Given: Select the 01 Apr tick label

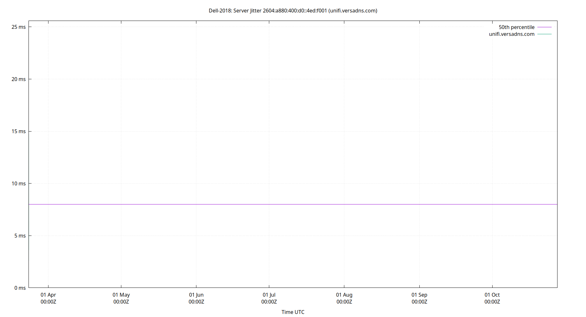Looking at the screenshot, I should (48, 295).
